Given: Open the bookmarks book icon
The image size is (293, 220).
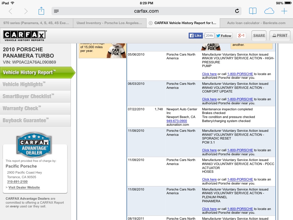Looking at the screenshot, I should pyautogui.click(x=253, y=11).
